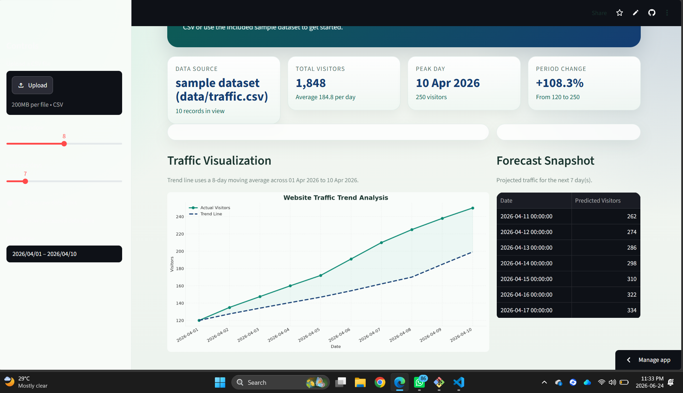683x393 pixels.
Task: Click the Share button in header
Action: [x=599, y=13]
